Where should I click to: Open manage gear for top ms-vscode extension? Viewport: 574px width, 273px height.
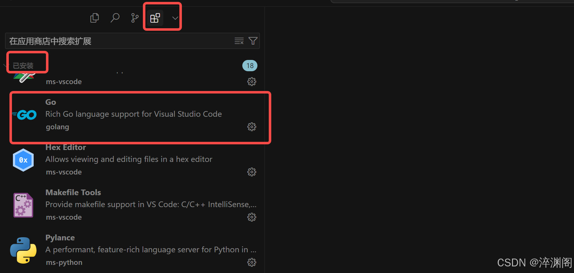coord(252,82)
